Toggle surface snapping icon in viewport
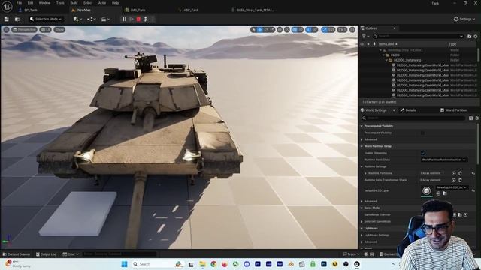The image size is (481, 270). click(x=287, y=30)
